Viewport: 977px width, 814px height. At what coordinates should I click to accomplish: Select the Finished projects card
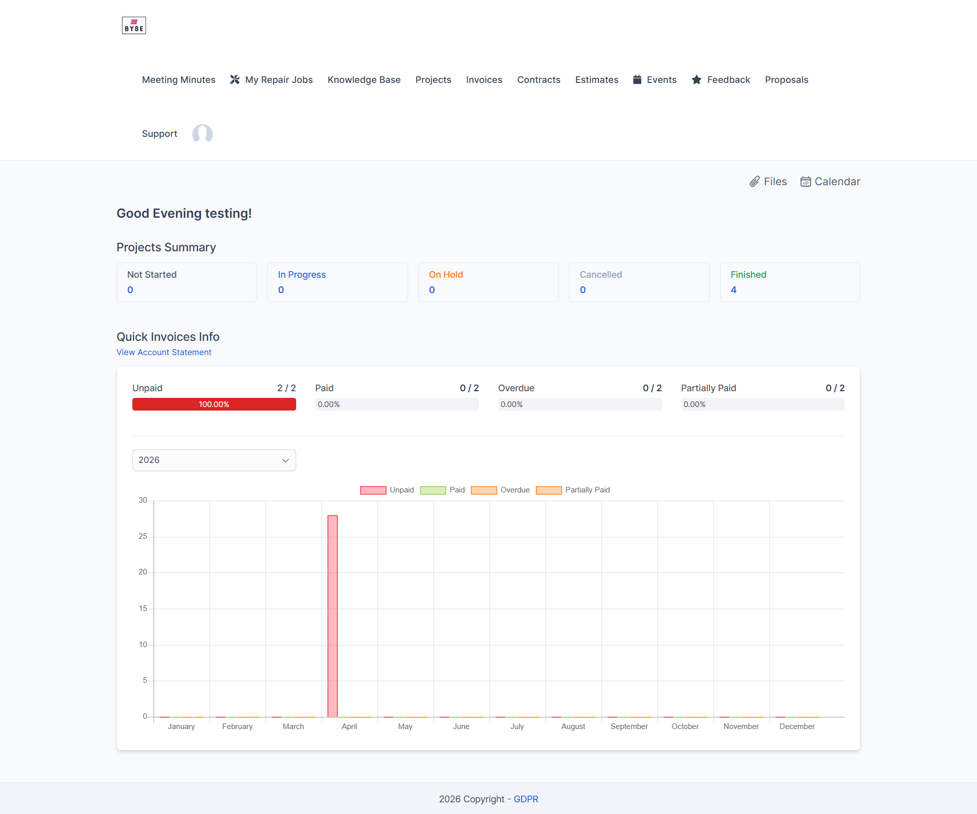pos(790,282)
